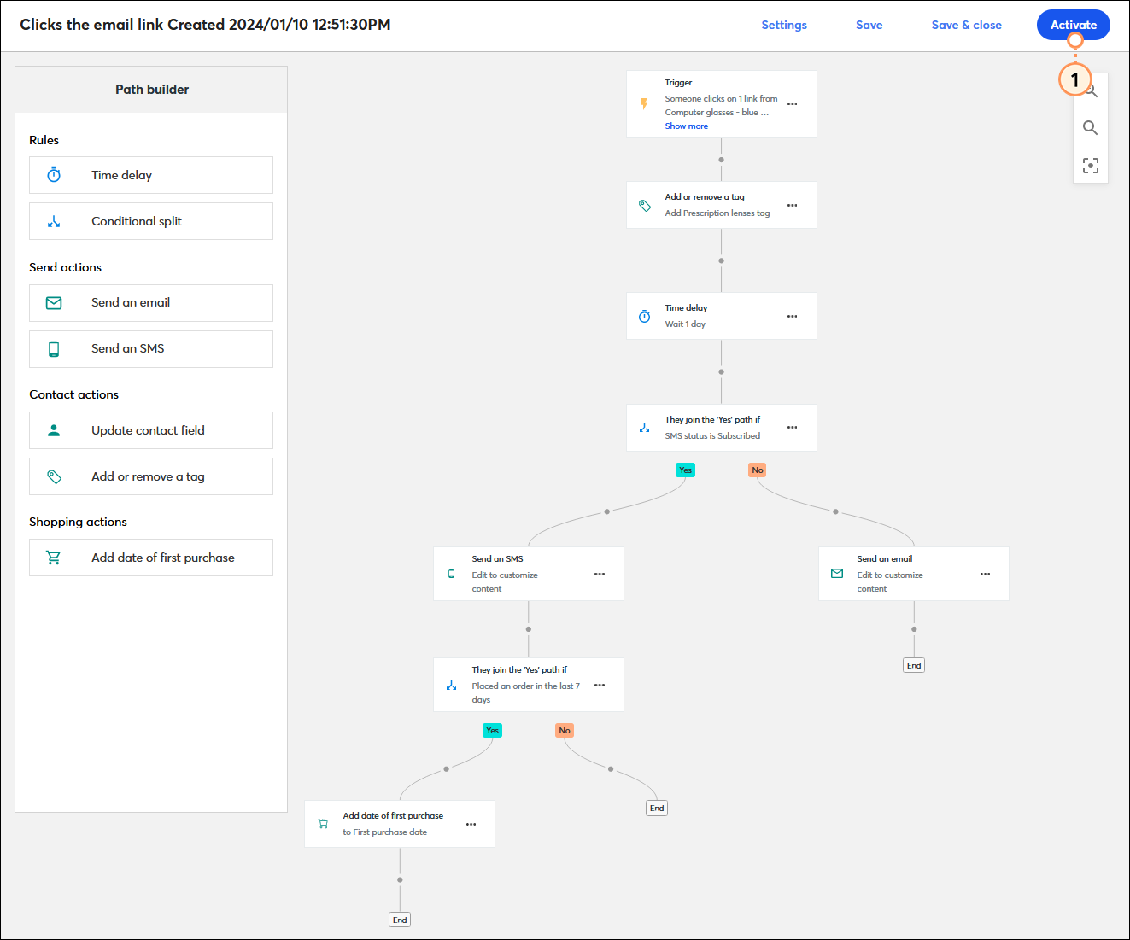The height and width of the screenshot is (940, 1130).
Task: Open options menu for Placed an order node
Action: [599, 685]
